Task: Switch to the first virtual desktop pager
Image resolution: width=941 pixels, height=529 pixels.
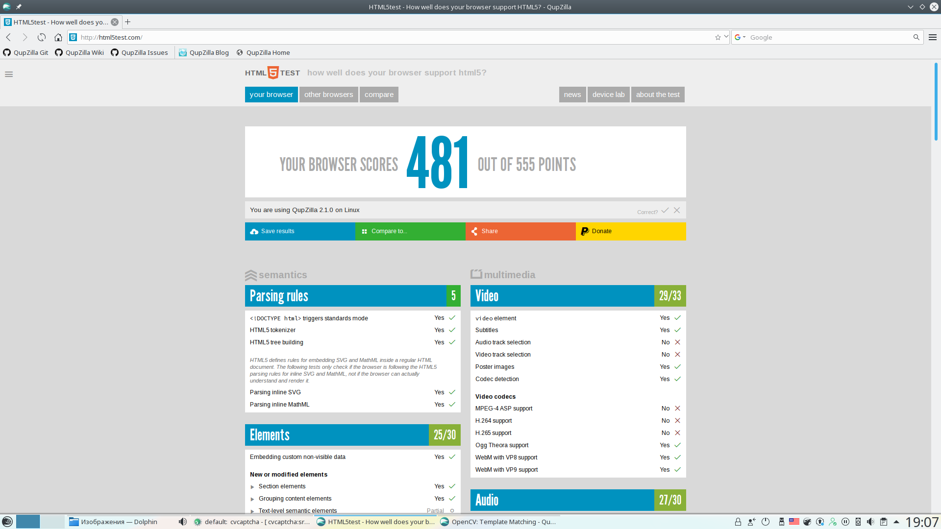Action: pos(28,522)
